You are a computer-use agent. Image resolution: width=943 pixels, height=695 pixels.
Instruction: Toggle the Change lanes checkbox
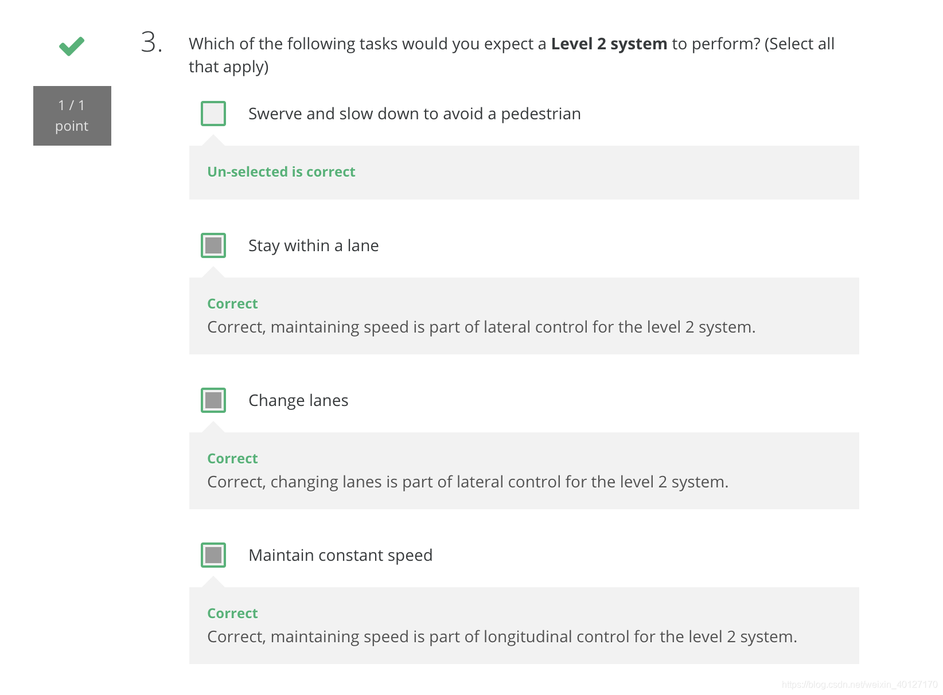[x=213, y=400]
